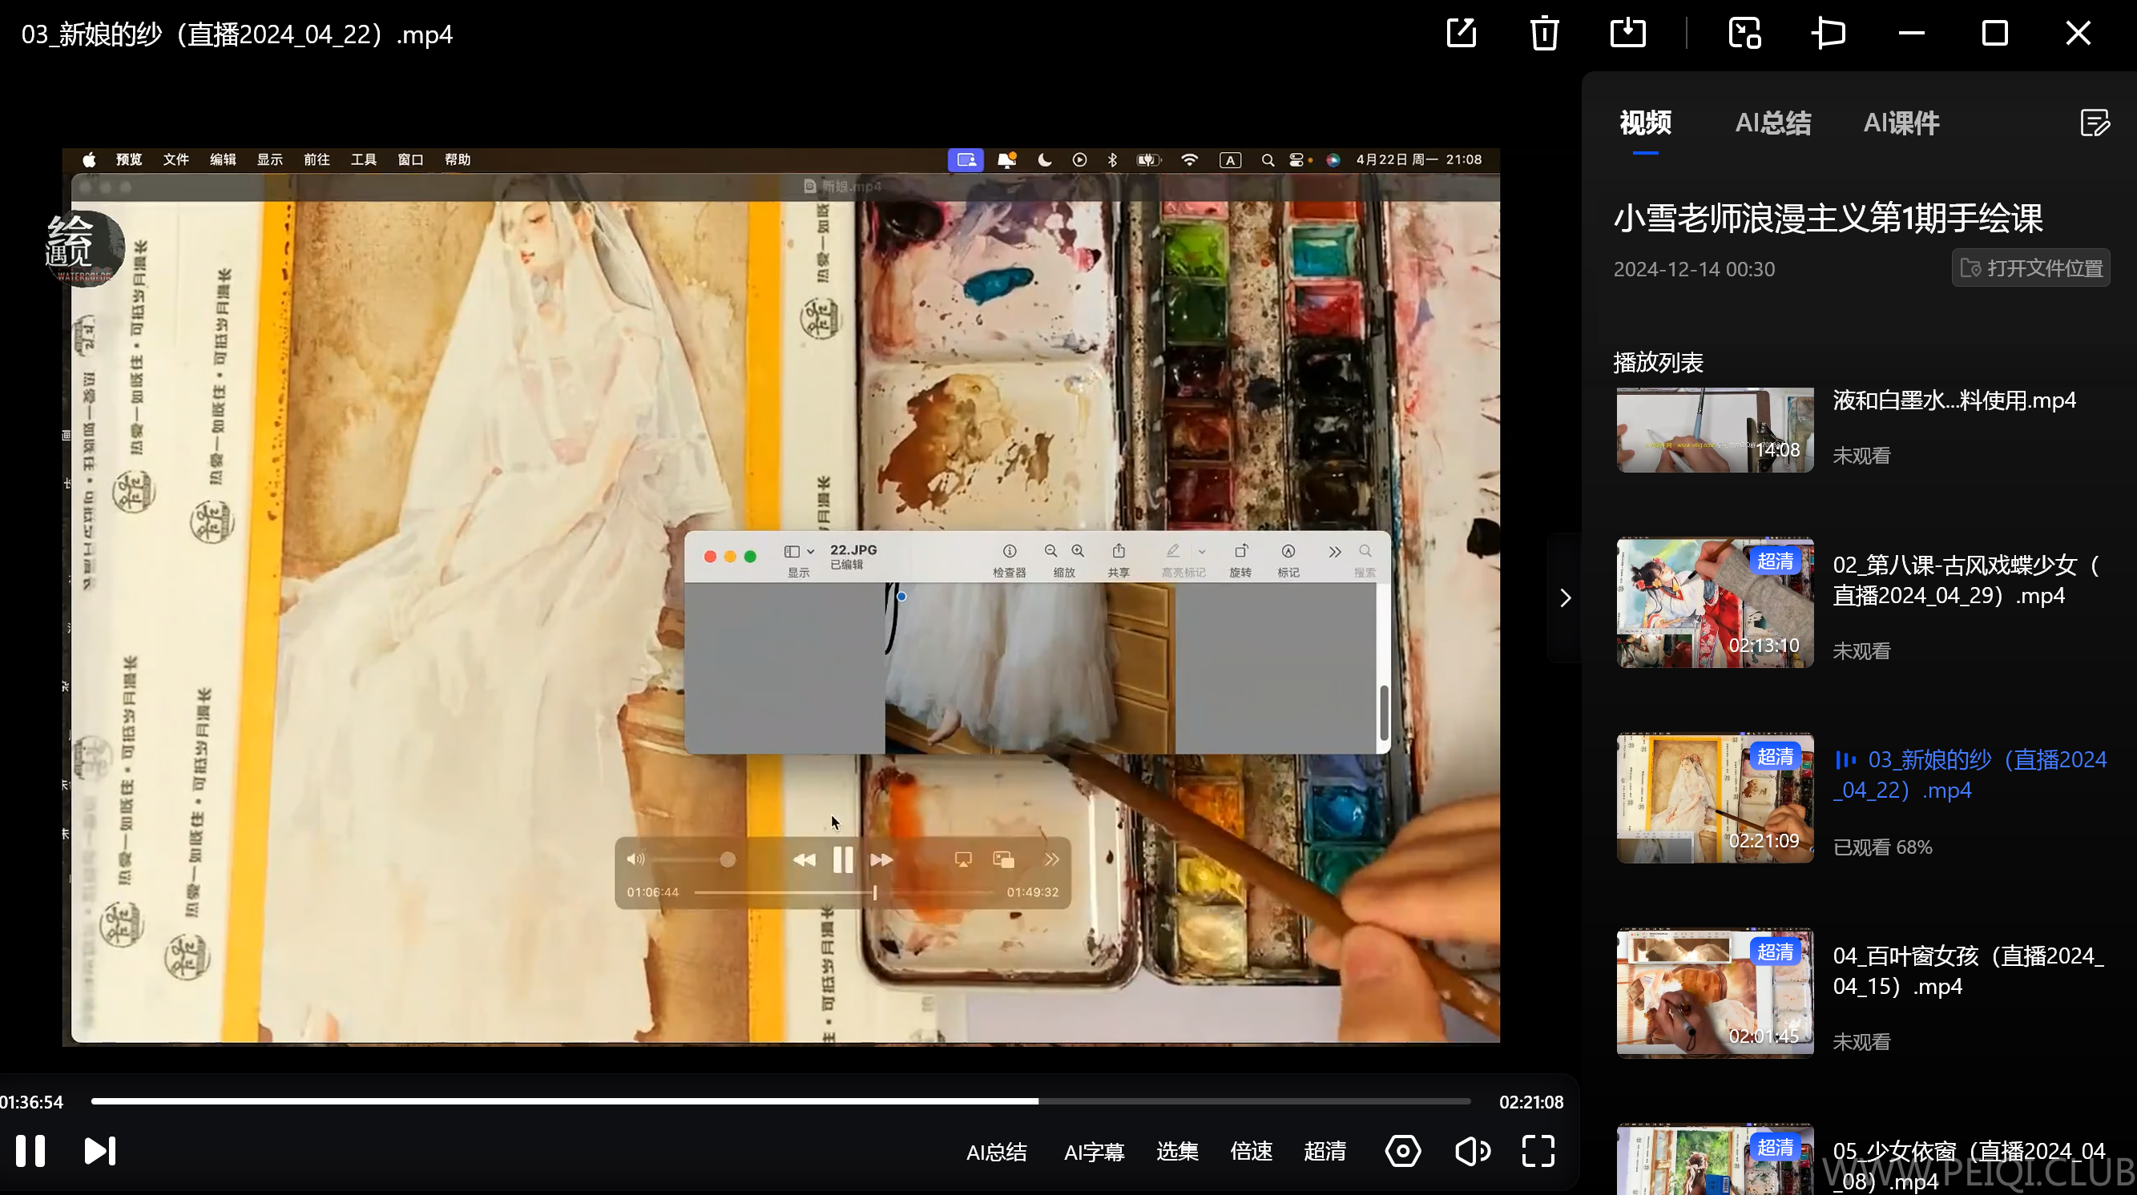Click the 搜索 search icon in Preview
The height and width of the screenshot is (1195, 2137).
[x=1365, y=552]
